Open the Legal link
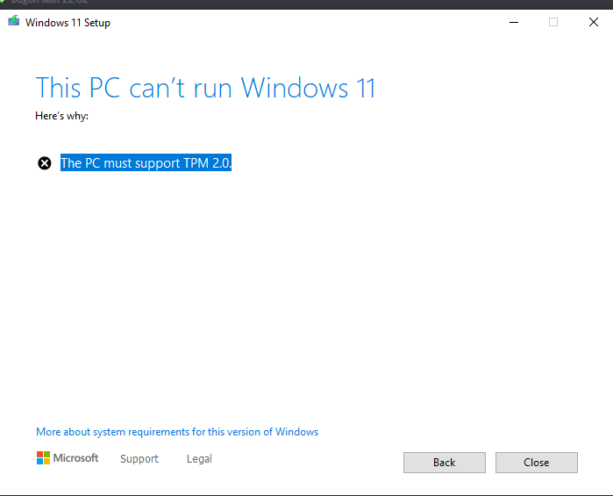The image size is (613, 496). [199, 458]
